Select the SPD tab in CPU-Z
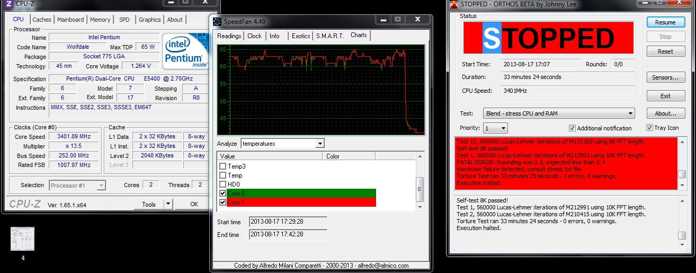Viewport: 696px width, 273px height. (x=124, y=20)
